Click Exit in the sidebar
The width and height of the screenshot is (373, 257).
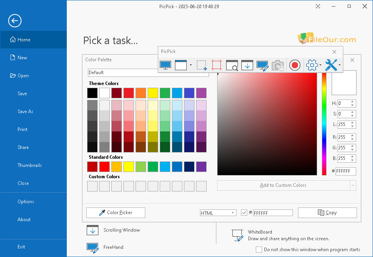coord(34,247)
